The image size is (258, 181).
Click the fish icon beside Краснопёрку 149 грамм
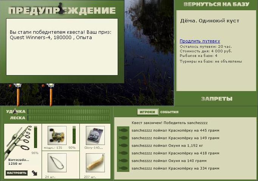(123, 138)
